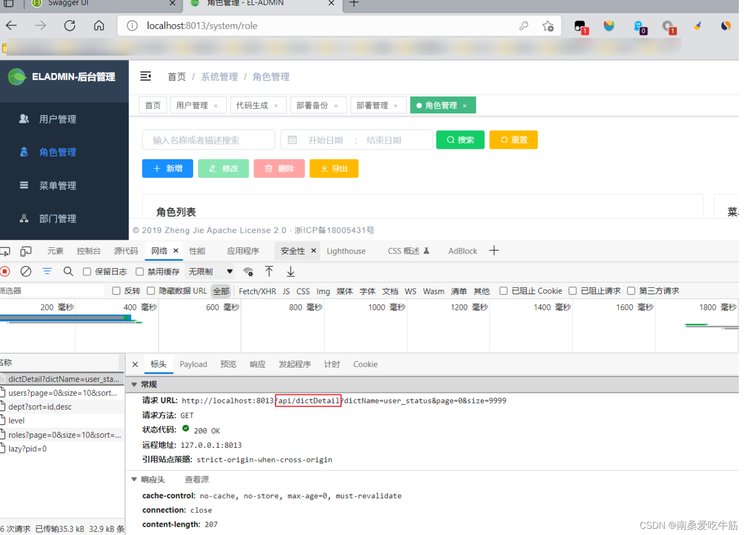Focus the network 筛选器 input

pos(51,291)
